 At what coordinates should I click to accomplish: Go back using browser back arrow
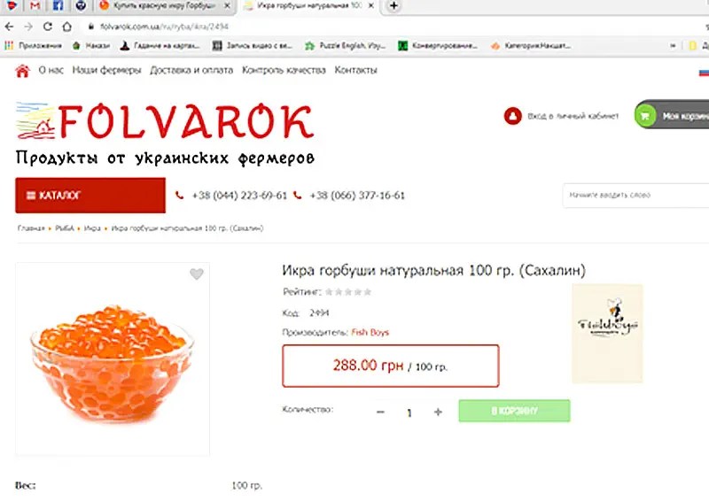click(x=9, y=27)
